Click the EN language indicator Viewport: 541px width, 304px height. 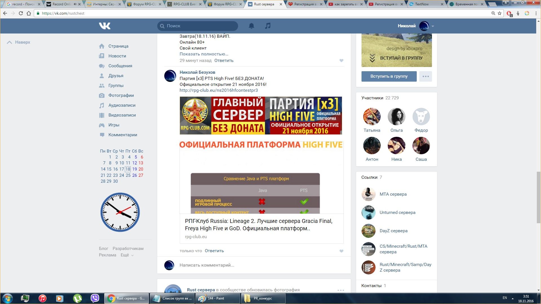(x=505, y=298)
